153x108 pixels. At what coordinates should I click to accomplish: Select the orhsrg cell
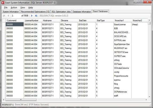tap(122, 88)
